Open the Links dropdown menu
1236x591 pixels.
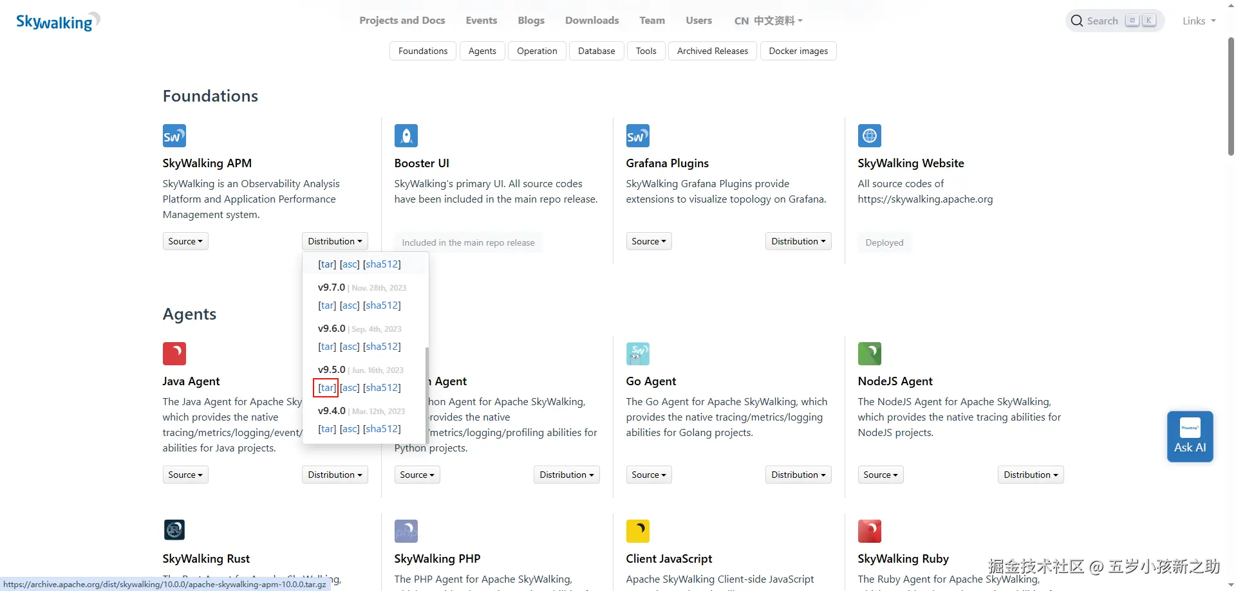(x=1199, y=21)
